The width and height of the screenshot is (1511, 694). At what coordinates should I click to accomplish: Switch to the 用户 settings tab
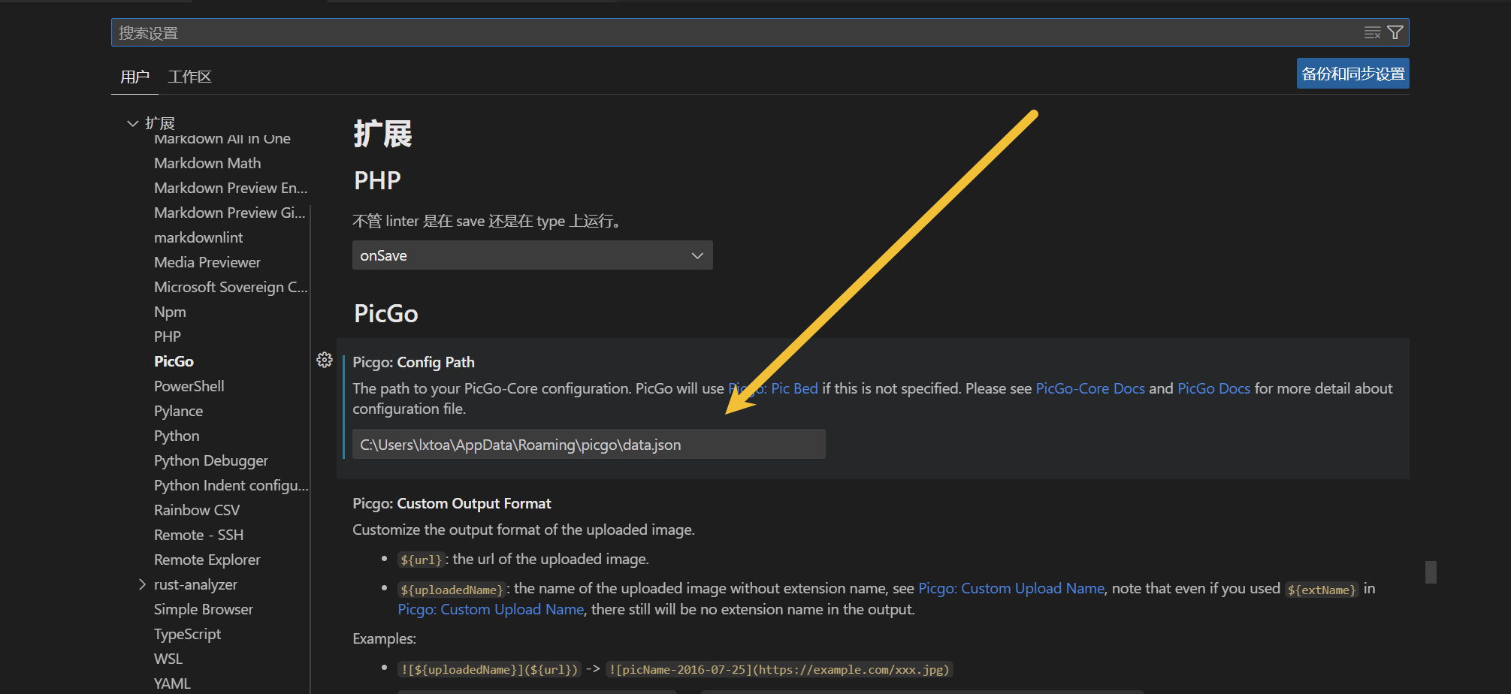[x=134, y=77]
